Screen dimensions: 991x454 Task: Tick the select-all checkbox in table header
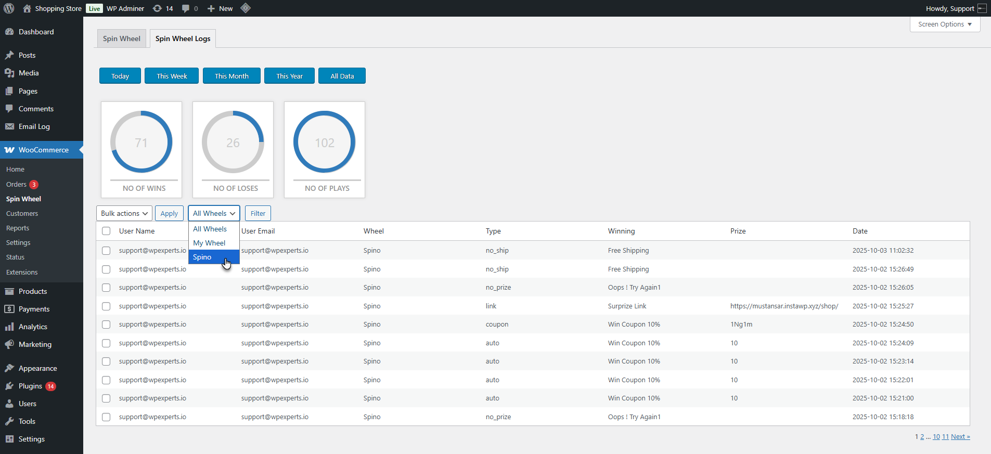click(x=106, y=231)
